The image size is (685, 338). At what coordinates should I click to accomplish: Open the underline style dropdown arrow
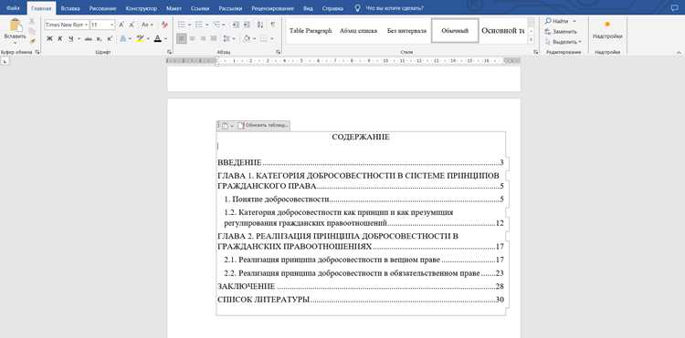[79, 39]
